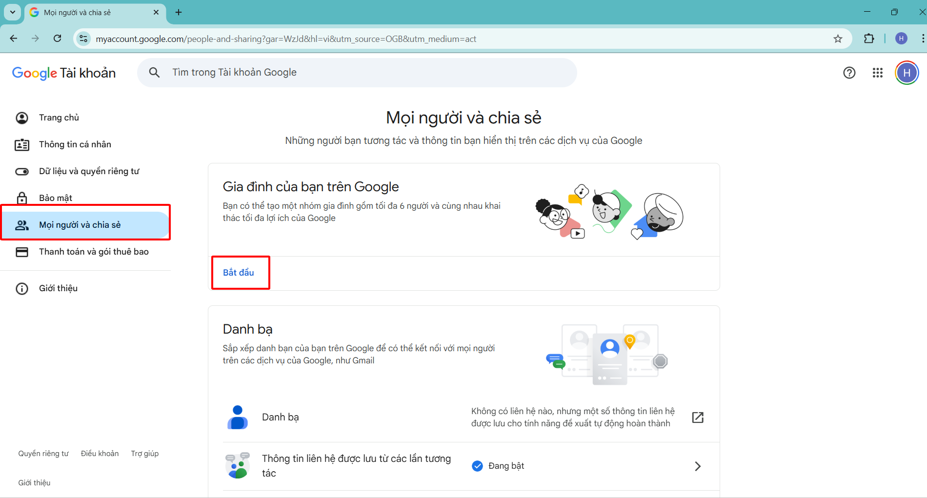Reload the page with refresh icon
Image resolution: width=927 pixels, height=498 pixels.
point(57,39)
